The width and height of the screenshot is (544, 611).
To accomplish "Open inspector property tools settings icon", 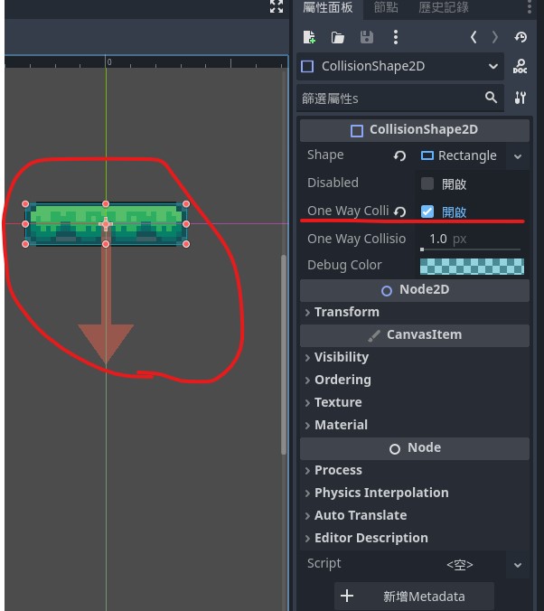I will point(521,98).
